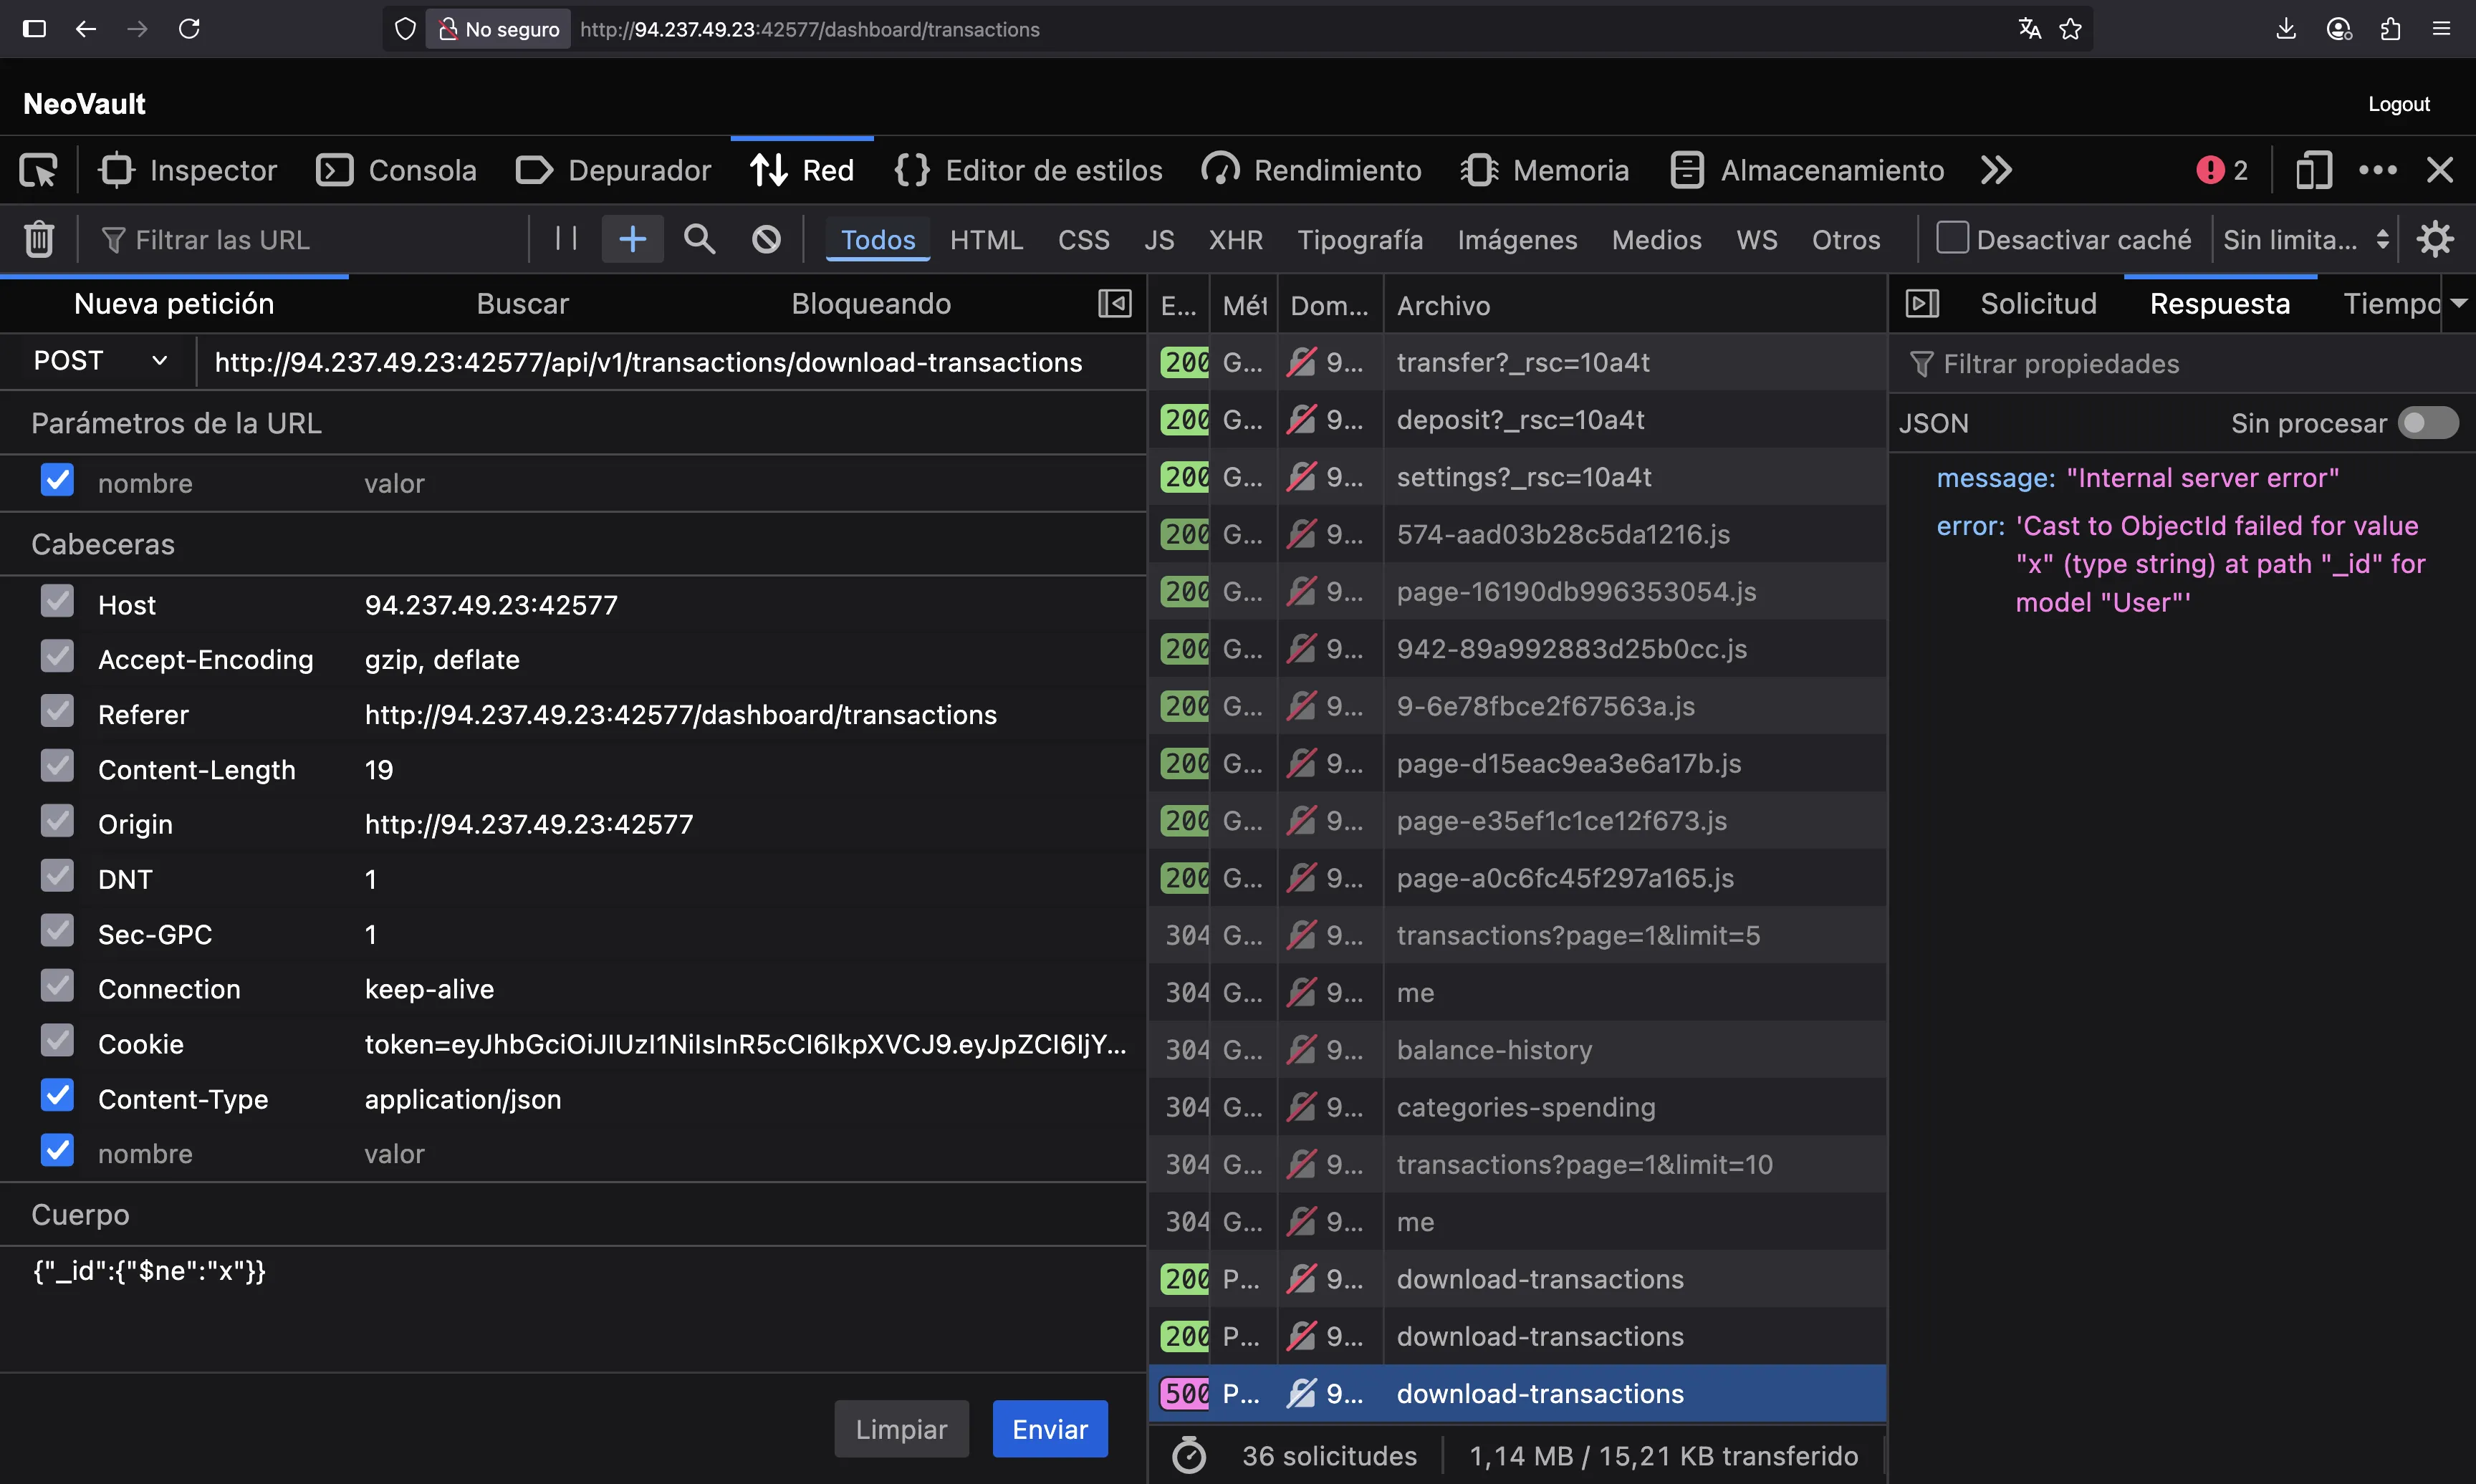Toggle the URL parameters nombre checkbox
Viewport: 2476px width, 1484px height.
tap(57, 480)
